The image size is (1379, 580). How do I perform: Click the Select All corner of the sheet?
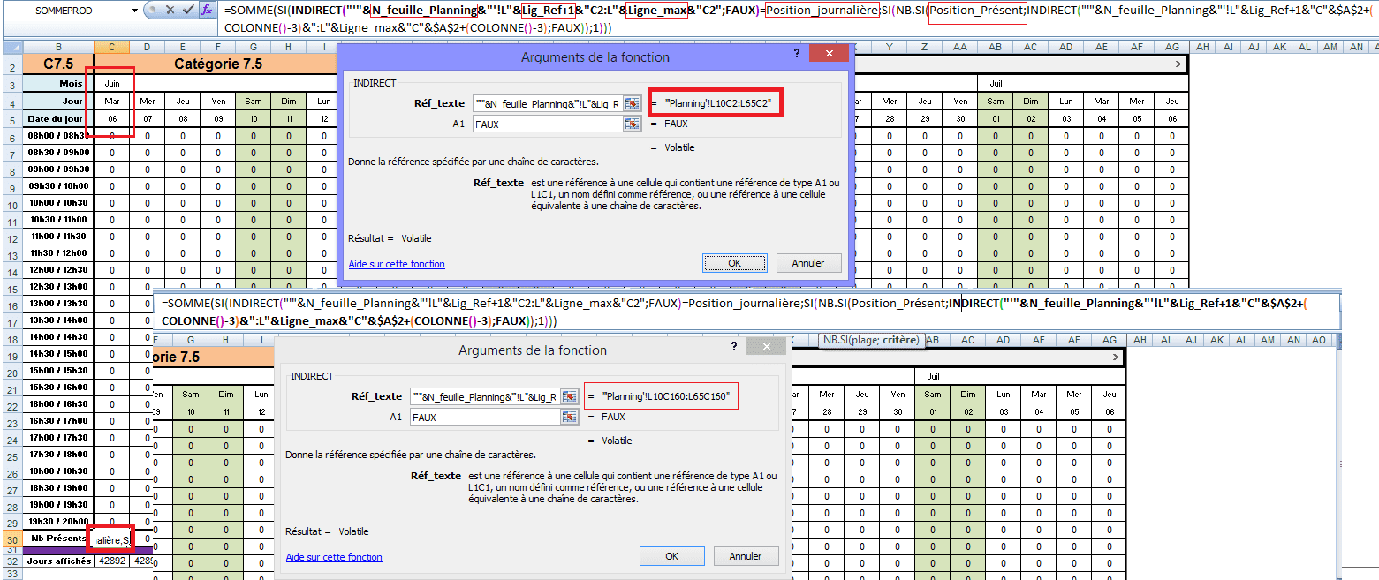pos(11,46)
